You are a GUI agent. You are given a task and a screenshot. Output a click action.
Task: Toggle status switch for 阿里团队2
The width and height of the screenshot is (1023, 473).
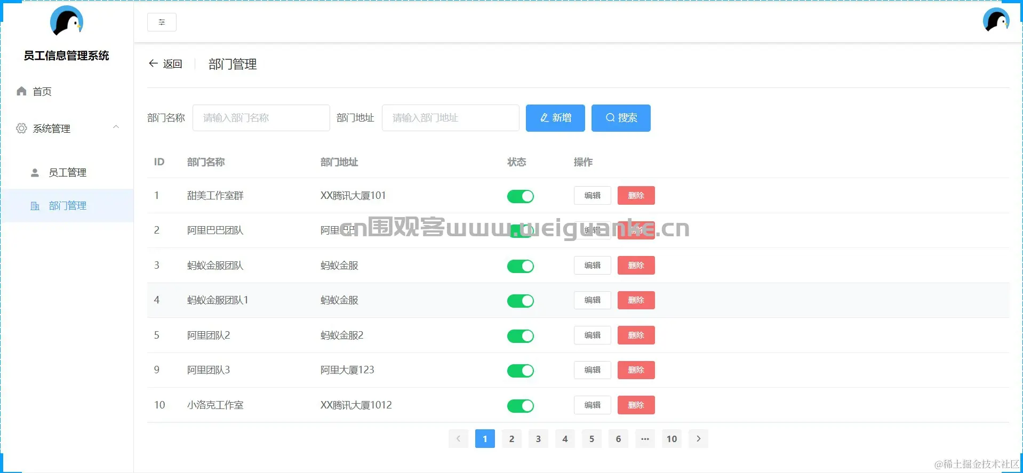(x=521, y=336)
